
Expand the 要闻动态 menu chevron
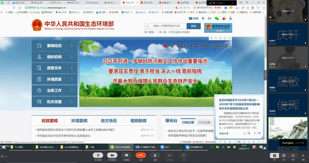[72, 46]
